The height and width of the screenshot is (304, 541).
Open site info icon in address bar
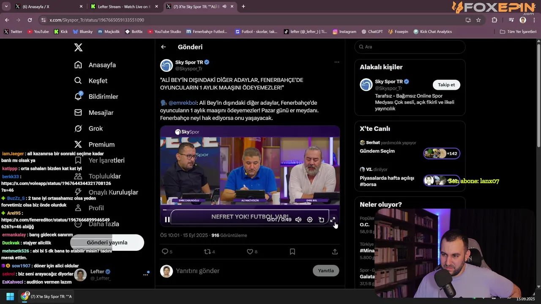pos(43,20)
